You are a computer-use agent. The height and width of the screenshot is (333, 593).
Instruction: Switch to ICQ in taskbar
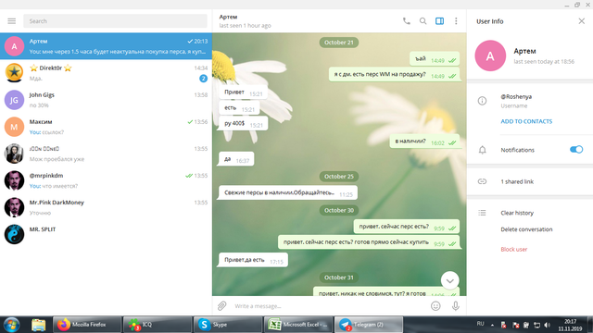click(x=158, y=325)
